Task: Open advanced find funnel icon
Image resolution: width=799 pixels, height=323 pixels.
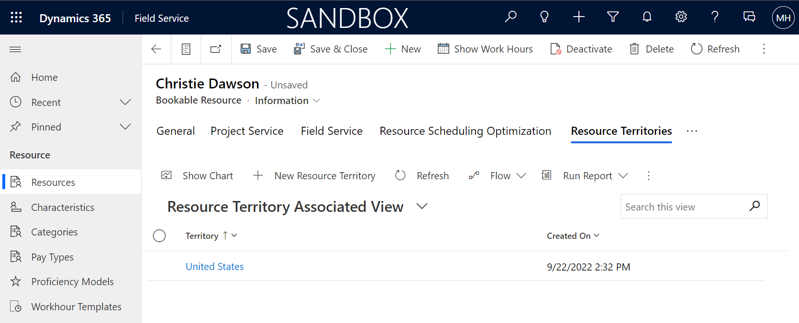Action: click(613, 17)
